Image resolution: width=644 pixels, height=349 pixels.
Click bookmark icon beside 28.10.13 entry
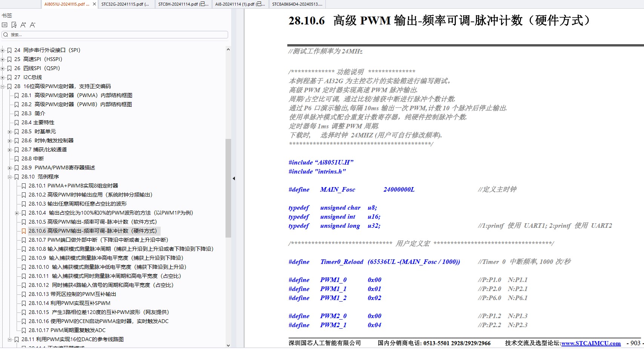pyautogui.click(x=24, y=294)
